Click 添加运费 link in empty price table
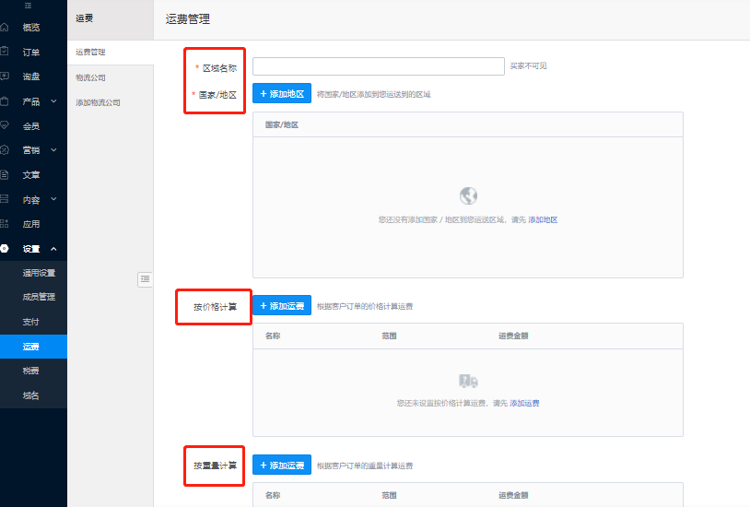 pos(524,404)
